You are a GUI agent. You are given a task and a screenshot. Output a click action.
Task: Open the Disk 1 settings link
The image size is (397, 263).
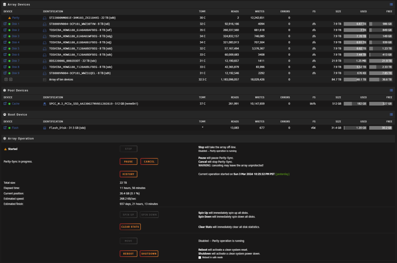tap(15, 24)
